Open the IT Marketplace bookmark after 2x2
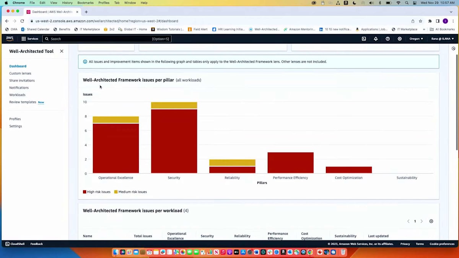Viewport: 459px width, 258px height. [x=405, y=29]
